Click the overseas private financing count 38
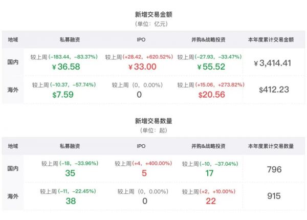Image resolution: width=307 pixels, height=220 pixels. (x=70, y=201)
